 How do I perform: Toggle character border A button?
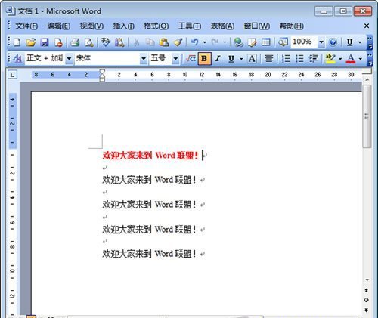point(252,59)
